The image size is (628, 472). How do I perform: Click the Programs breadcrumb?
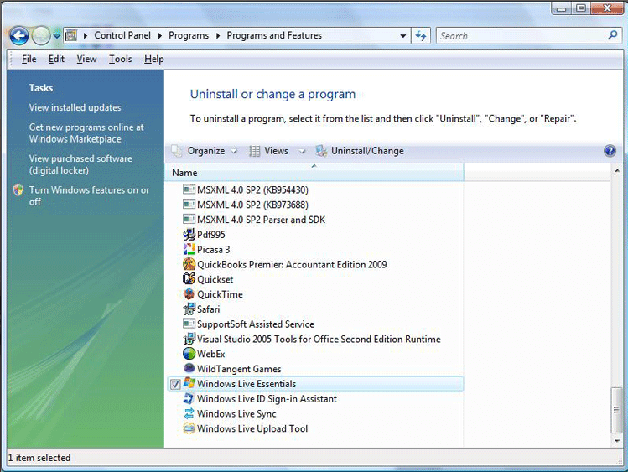(x=189, y=35)
